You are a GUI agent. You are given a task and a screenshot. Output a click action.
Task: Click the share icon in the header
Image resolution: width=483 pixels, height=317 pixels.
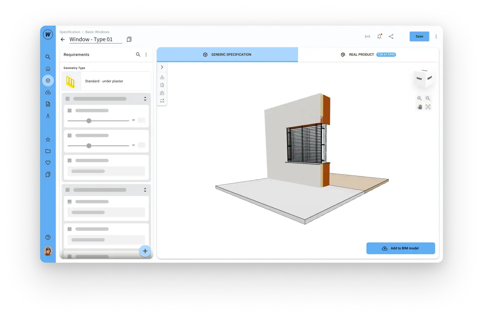tap(391, 36)
